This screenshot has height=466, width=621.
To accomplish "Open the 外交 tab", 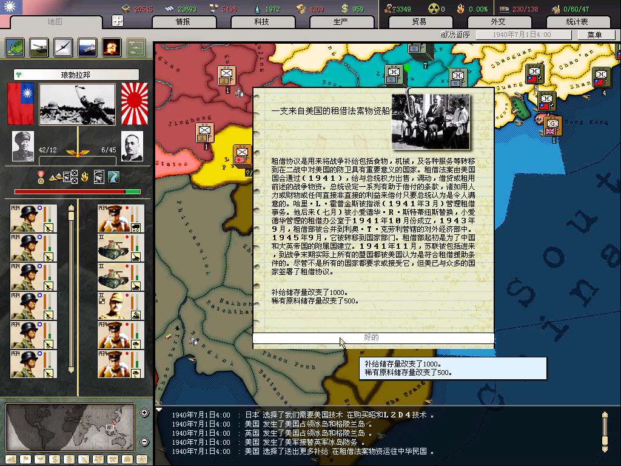I will point(498,22).
